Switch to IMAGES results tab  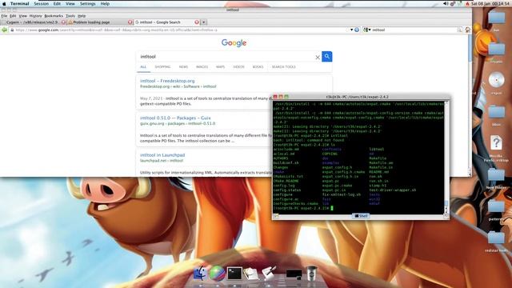point(202,67)
